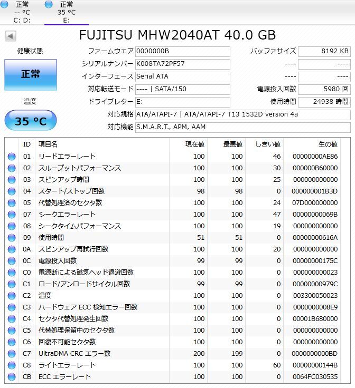The image size is (355, 388).
Task: Click the 35 °C temperature button
Action: point(31,121)
